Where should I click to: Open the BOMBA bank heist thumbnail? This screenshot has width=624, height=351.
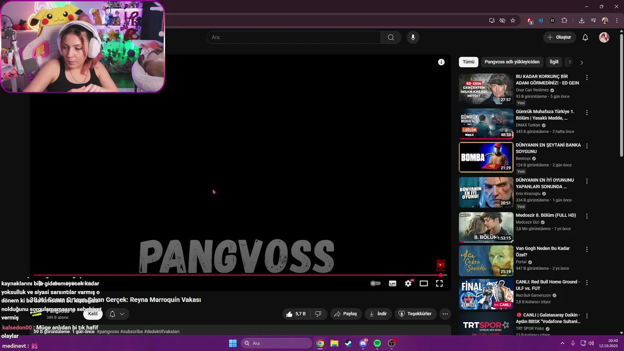pos(486,157)
